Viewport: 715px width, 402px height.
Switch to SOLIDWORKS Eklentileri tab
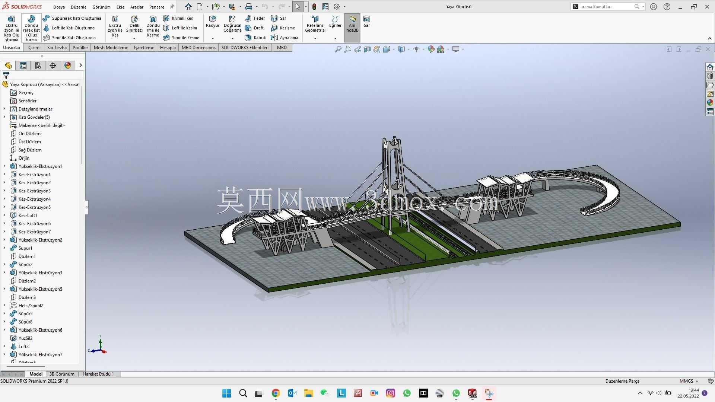tap(245, 48)
